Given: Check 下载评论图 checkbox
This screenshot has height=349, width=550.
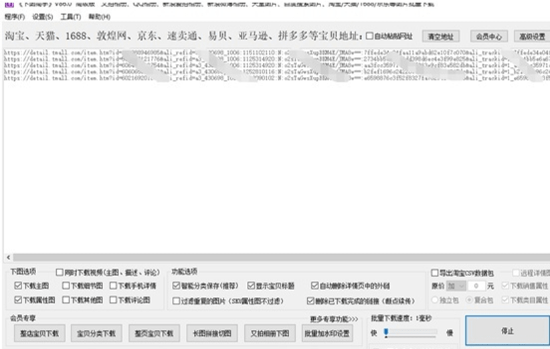Looking at the screenshot, I should [113, 300].
